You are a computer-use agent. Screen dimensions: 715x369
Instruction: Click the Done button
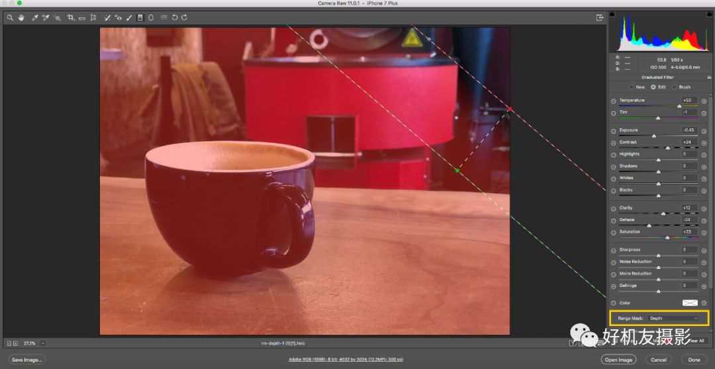pyautogui.click(x=694, y=360)
